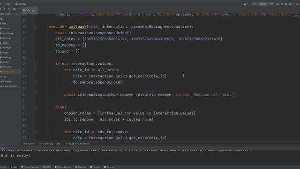The image size is (300, 169).
Task: Open ping.py in the project tree
Action: [4, 52]
